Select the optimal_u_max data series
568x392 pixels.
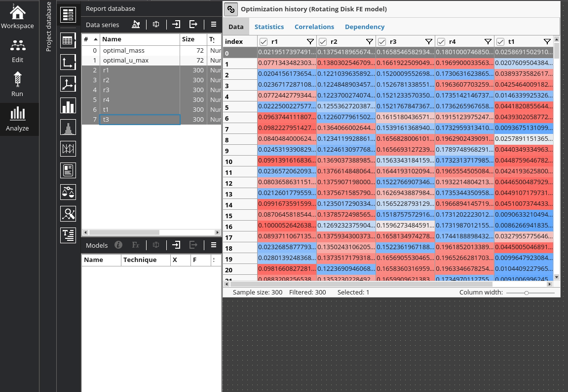151,61
